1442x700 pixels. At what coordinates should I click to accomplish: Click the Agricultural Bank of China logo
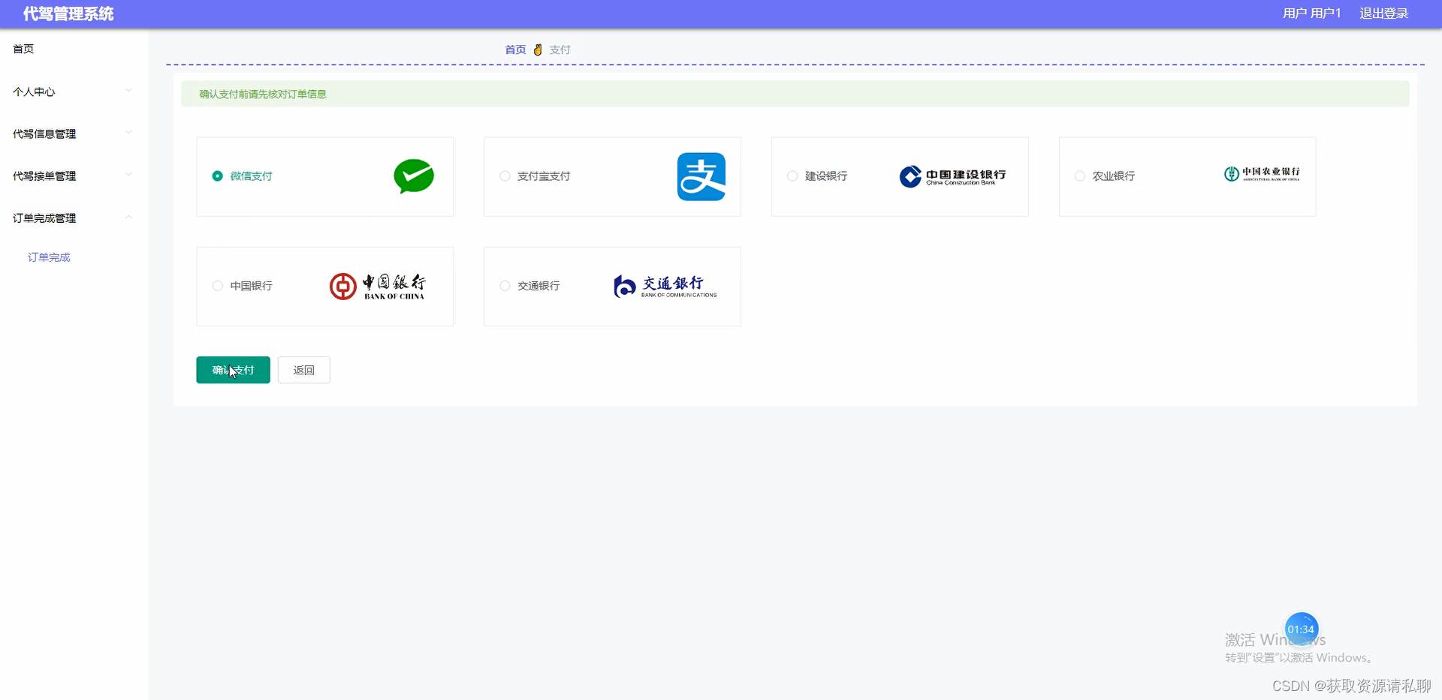coord(1262,174)
